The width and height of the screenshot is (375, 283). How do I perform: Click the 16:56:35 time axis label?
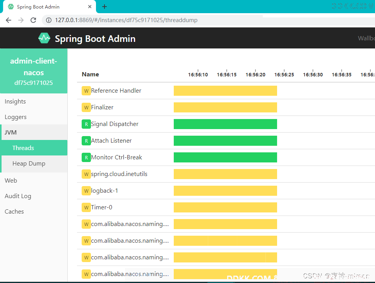(341, 74)
